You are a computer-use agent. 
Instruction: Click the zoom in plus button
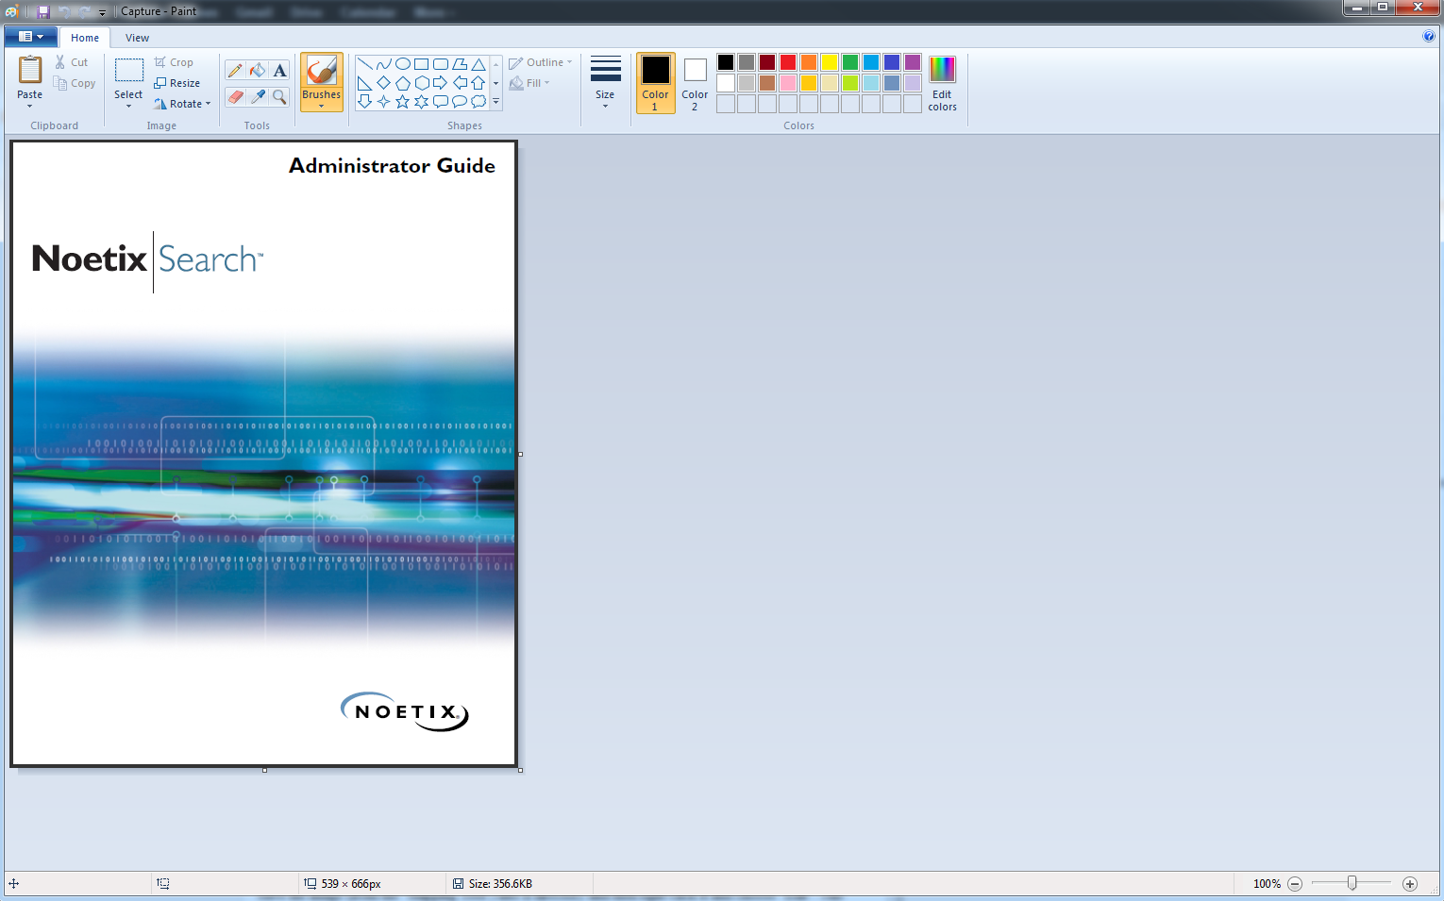click(x=1410, y=884)
